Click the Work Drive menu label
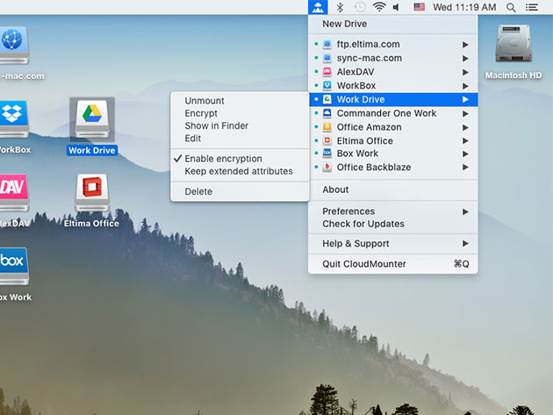Image resolution: width=553 pixels, height=415 pixels. click(x=361, y=99)
